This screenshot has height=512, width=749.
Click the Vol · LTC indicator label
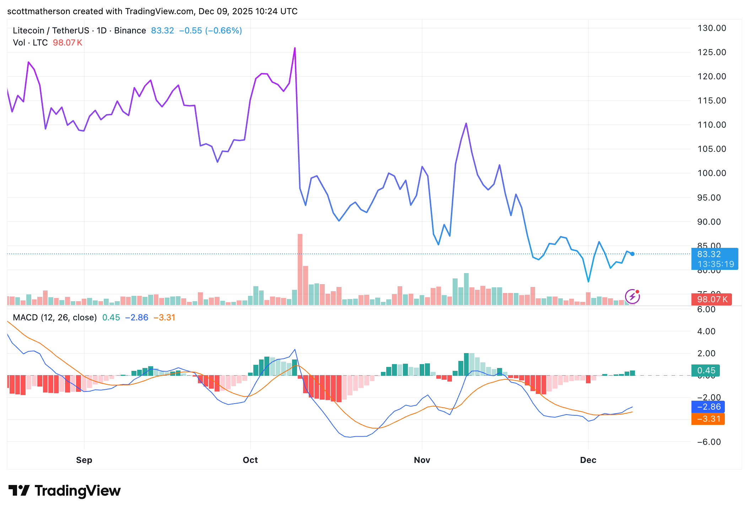pyautogui.click(x=30, y=43)
